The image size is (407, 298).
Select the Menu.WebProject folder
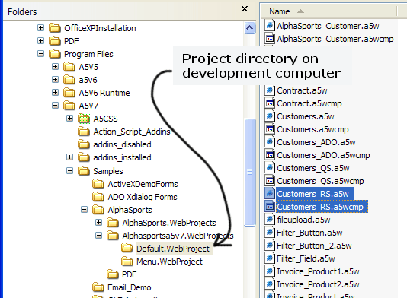pyautogui.click(x=169, y=262)
